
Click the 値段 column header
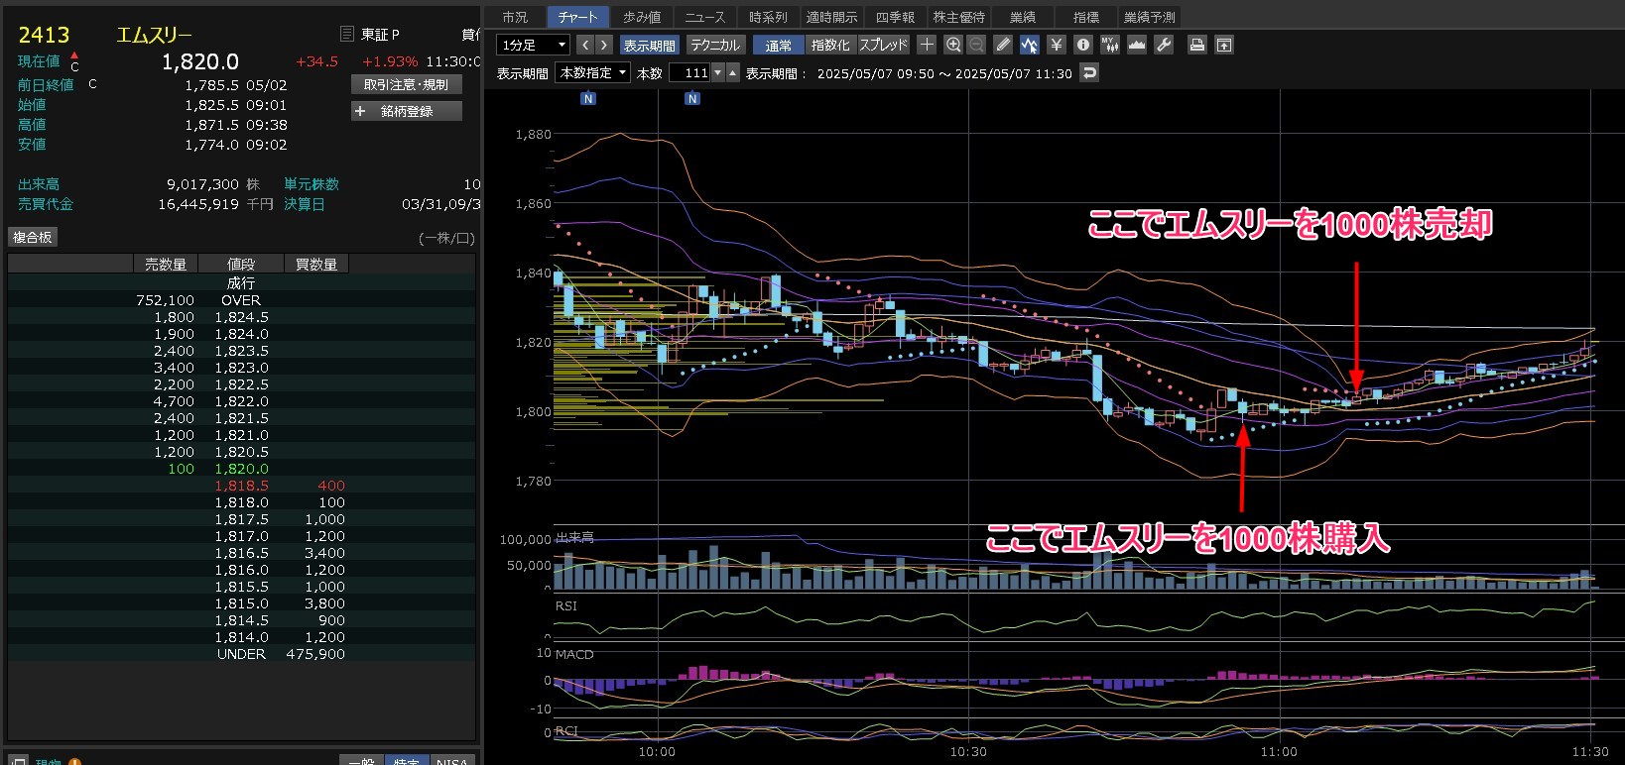click(x=241, y=265)
